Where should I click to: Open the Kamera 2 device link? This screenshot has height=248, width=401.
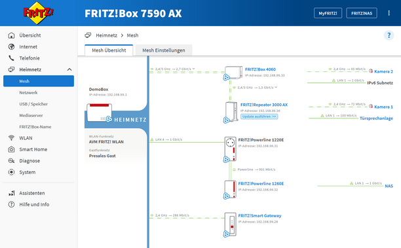[383, 71]
